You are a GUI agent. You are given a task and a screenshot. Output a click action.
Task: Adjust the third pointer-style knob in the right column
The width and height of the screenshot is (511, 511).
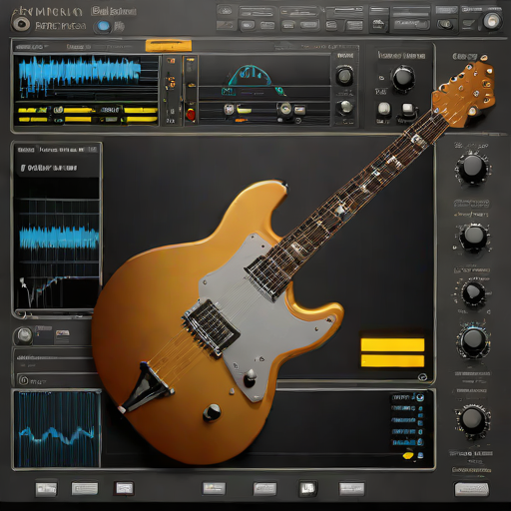(x=473, y=293)
